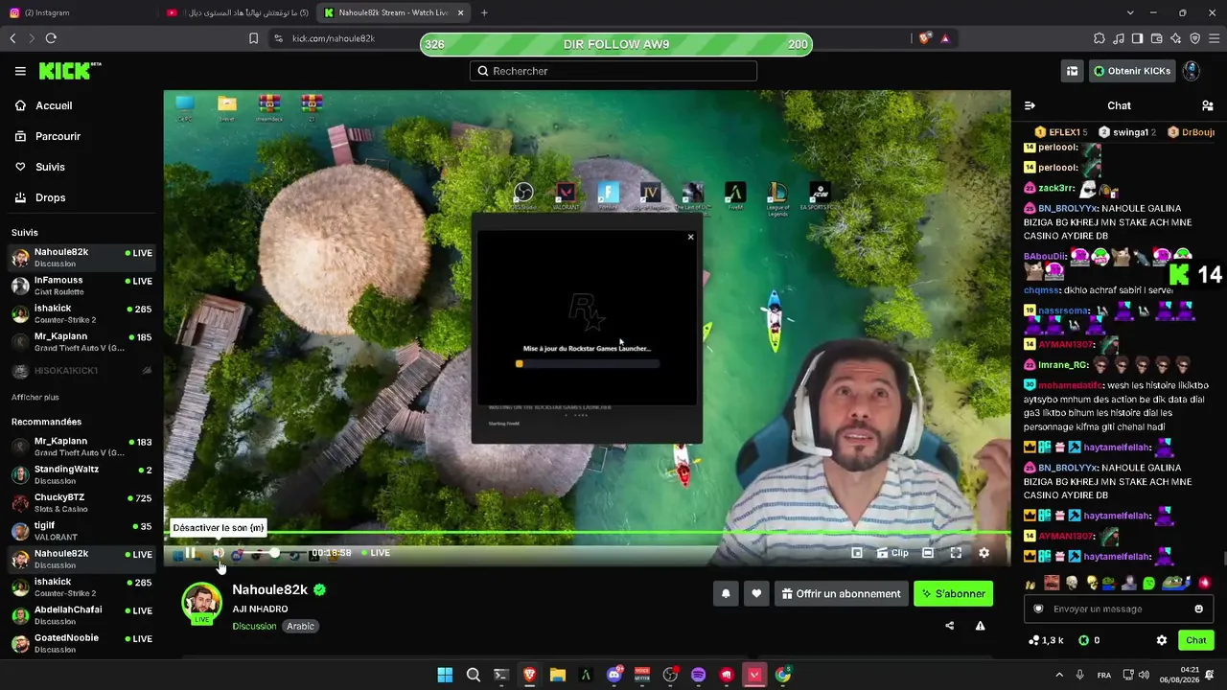
Task: Open Brave Shields icon
Action: (x=925, y=38)
